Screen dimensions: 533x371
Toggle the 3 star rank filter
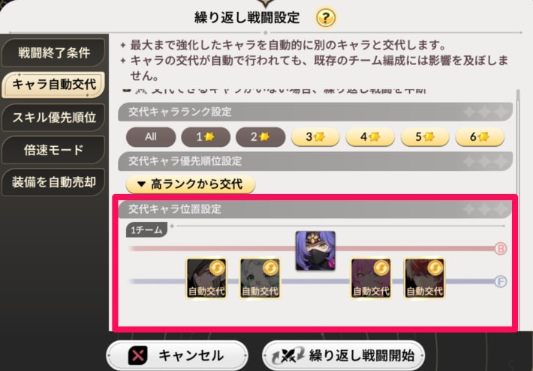pos(315,137)
